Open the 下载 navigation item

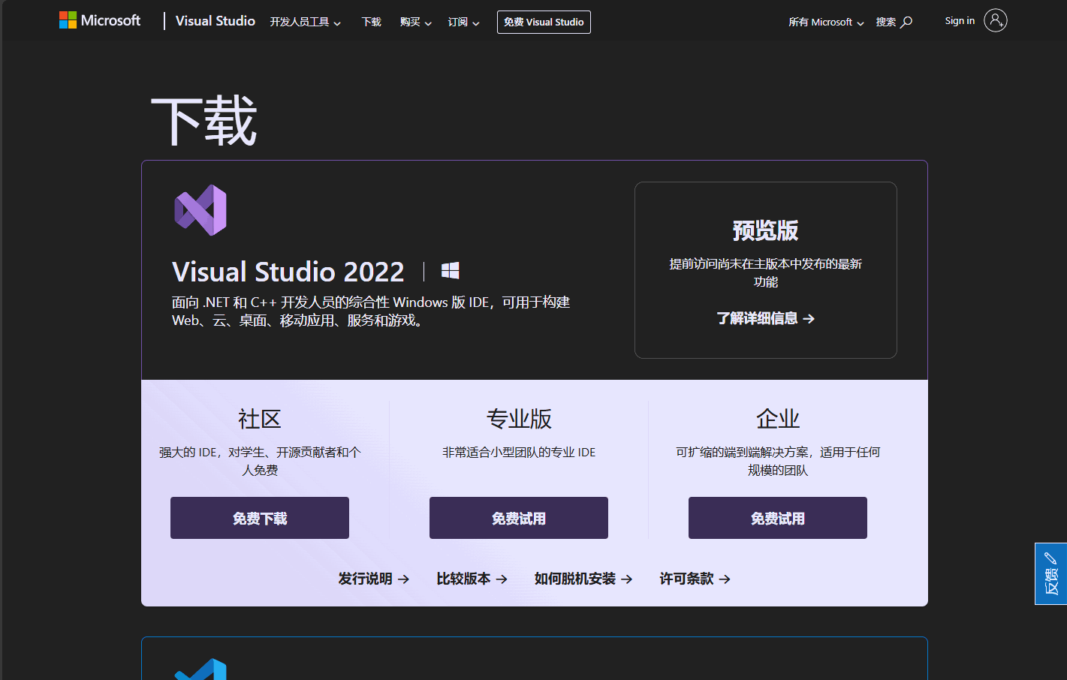(371, 22)
